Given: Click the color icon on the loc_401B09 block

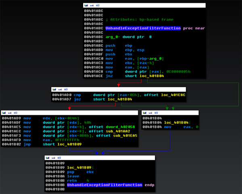Looking at the screenshot, I should 48,158.
